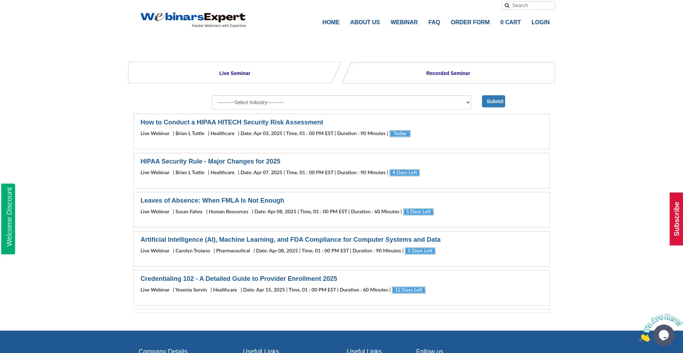Click 5 Days Left badge for AI webinar

pos(420,251)
